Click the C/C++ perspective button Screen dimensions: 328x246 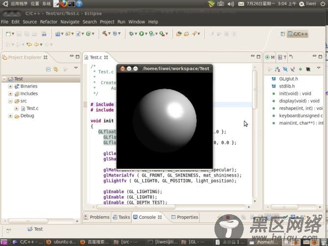(x=298, y=34)
